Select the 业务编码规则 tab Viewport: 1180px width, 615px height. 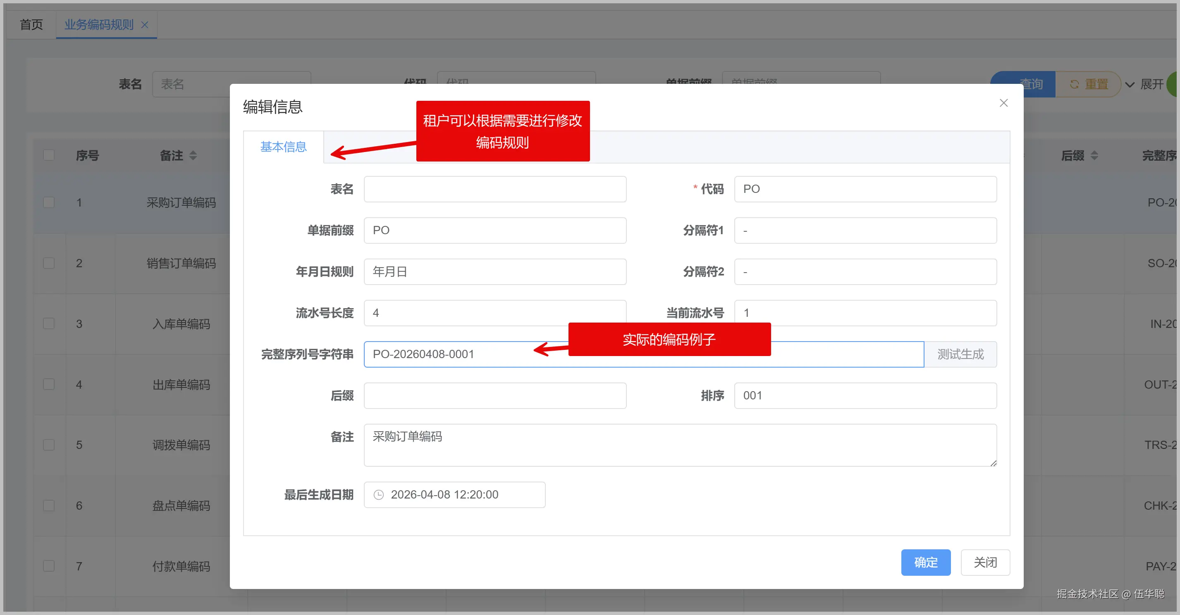(99, 25)
